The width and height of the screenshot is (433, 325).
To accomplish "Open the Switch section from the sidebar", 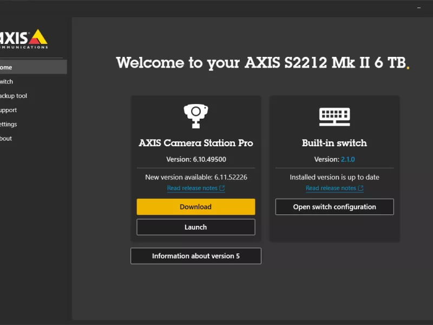I will click(x=16, y=81).
